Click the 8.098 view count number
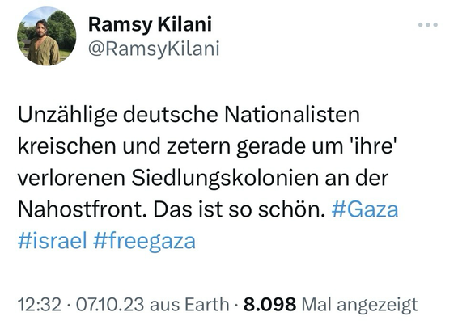458x329 pixels. click(269, 304)
